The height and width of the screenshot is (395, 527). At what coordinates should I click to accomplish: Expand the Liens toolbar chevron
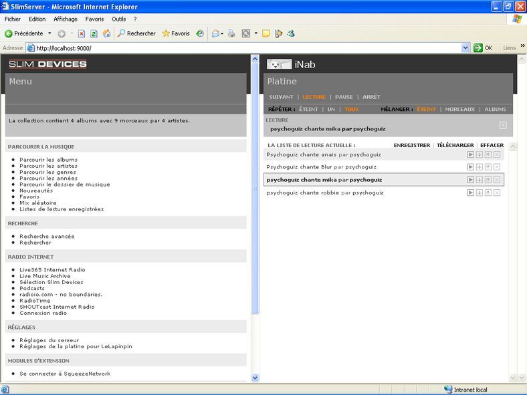522,45
